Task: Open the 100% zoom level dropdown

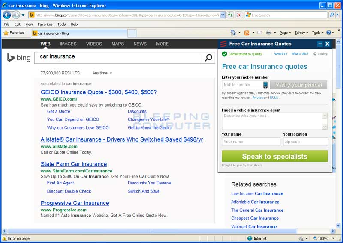Action: pos(333,238)
